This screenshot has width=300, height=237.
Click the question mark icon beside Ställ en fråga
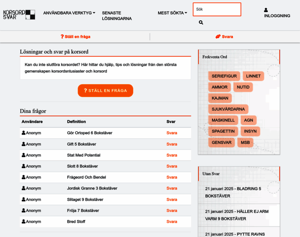62,37
